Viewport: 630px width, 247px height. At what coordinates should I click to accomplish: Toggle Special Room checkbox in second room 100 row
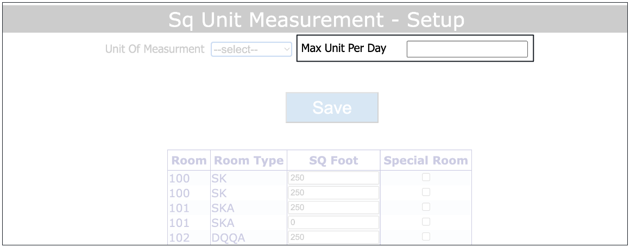pyautogui.click(x=426, y=192)
